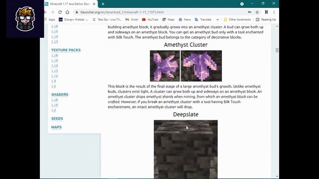Click the scrollbar down arrow

tap(277, 177)
